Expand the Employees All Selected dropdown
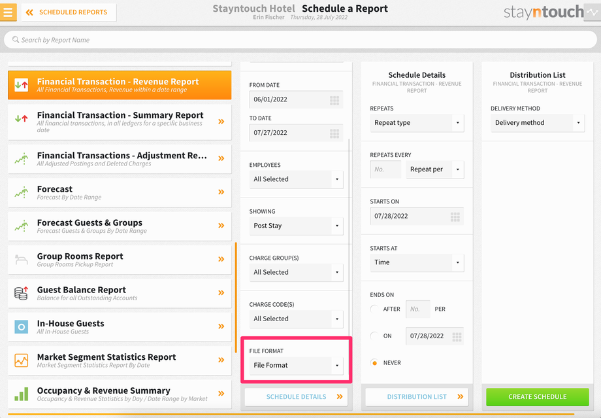This screenshot has width=601, height=418. tap(296, 179)
